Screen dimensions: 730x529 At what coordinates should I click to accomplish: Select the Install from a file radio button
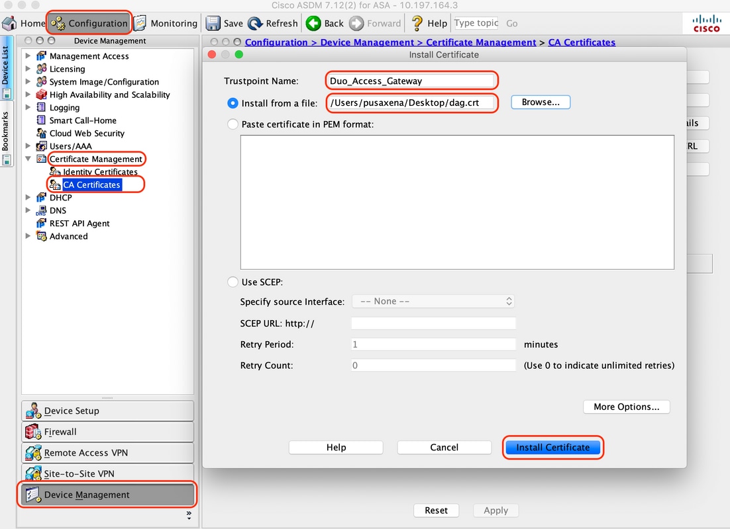(x=233, y=103)
